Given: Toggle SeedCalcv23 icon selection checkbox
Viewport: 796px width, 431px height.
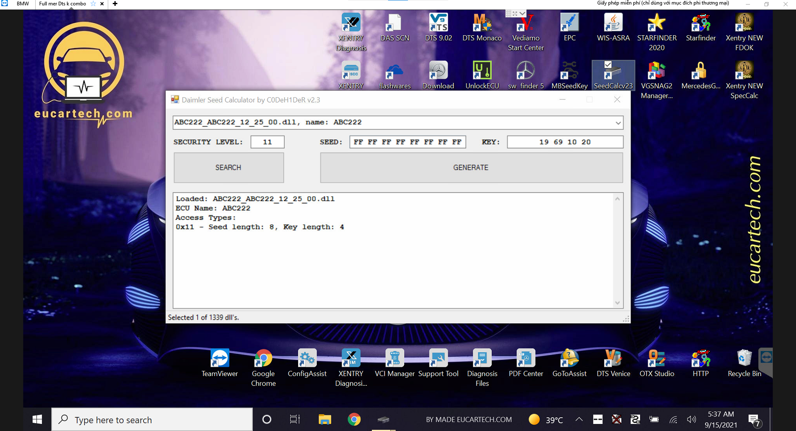Looking at the screenshot, I should [x=608, y=65].
